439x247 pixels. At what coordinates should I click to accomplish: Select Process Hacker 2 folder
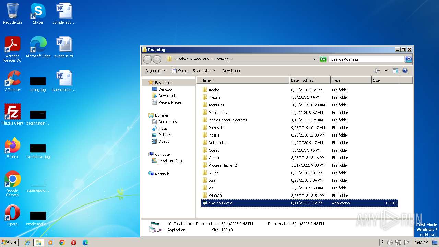(x=299, y=165)
